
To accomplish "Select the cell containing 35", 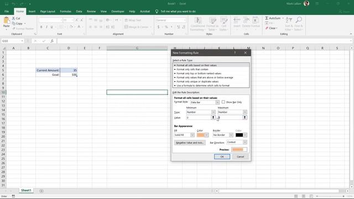I will point(69,70).
